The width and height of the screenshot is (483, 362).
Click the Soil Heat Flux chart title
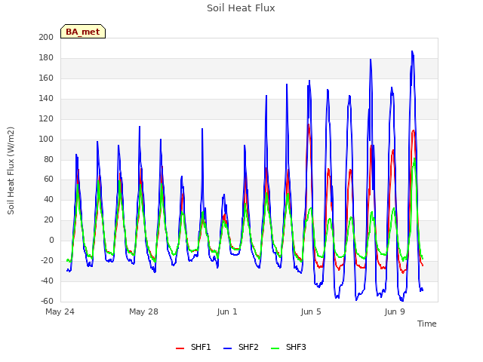tap(241, 8)
